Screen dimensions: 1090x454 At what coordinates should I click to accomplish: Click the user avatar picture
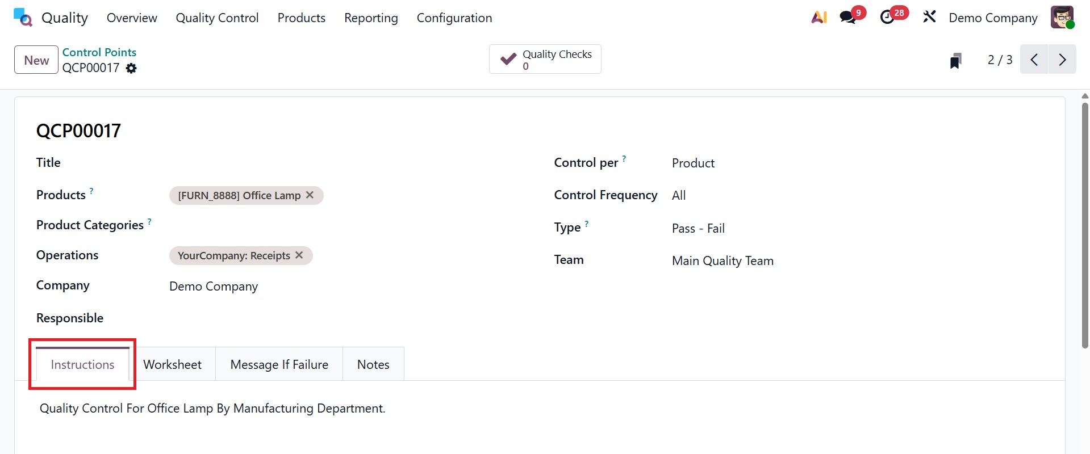click(1062, 18)
